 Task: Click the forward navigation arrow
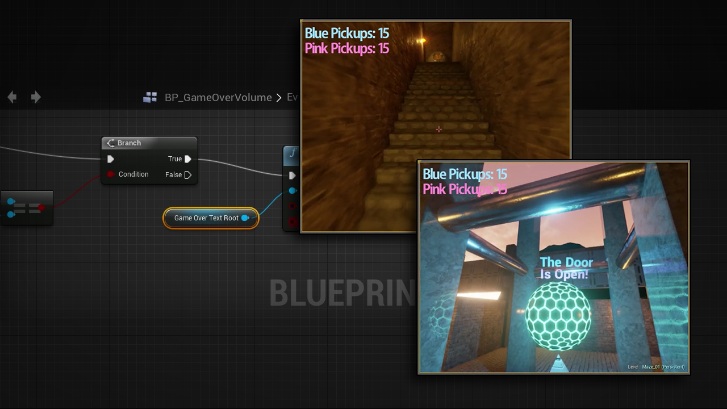[x=36, y=97]
